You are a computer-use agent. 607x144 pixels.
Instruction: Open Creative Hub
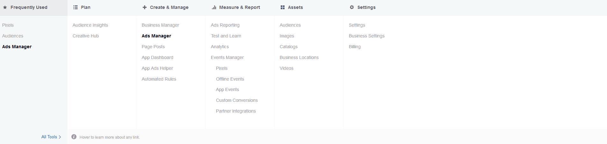coord(86,36)
